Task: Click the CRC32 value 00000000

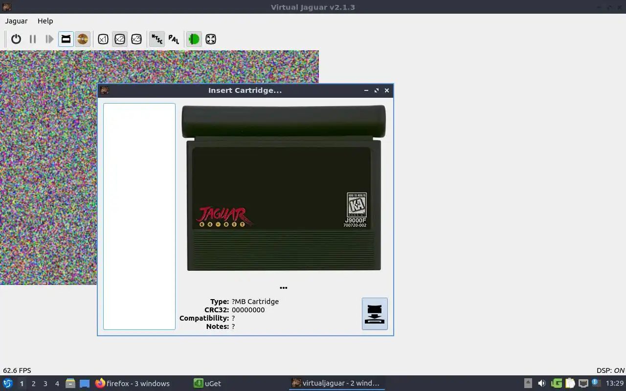Action: coord(248,310)
